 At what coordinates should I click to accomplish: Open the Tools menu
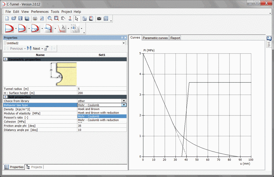pos(55,12)
